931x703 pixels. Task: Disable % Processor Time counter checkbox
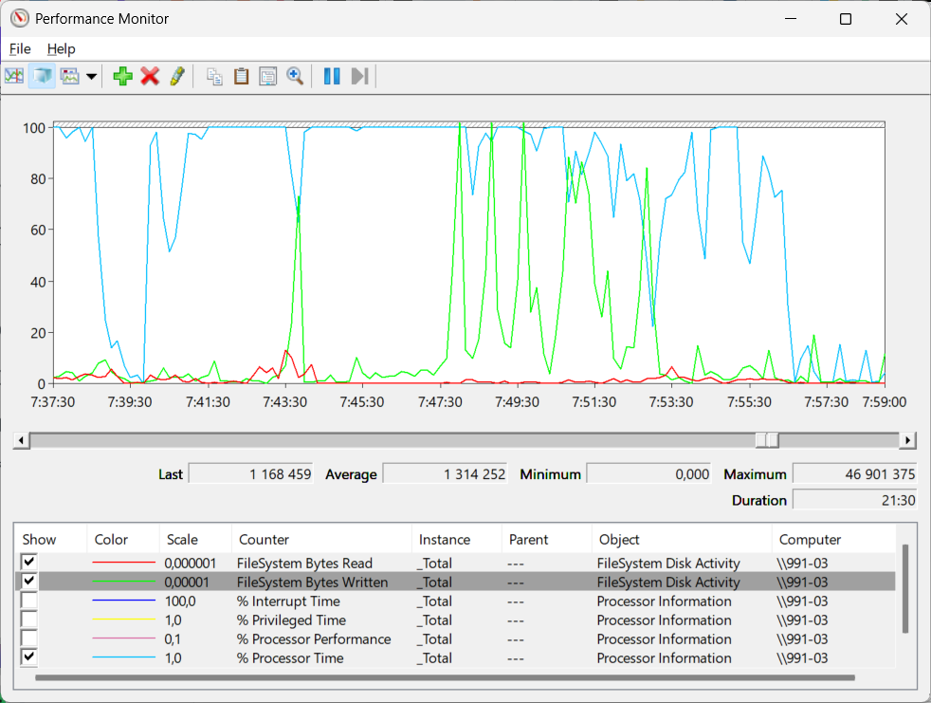[29, 657]
